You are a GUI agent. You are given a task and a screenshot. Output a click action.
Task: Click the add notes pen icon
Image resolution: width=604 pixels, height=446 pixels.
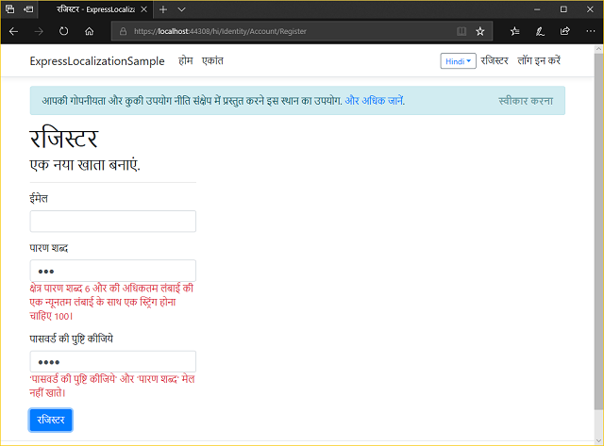pos(540,31)
